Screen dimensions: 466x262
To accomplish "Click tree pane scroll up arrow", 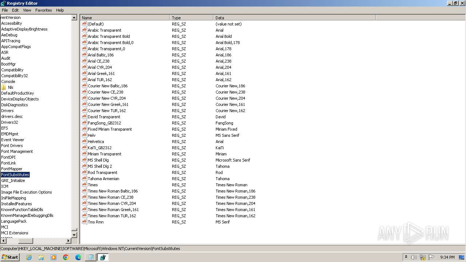I will (x=74, y=17).
